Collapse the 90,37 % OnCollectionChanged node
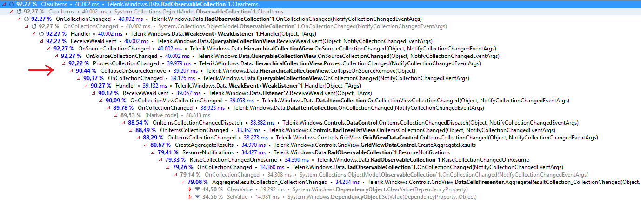 point(79,78)
